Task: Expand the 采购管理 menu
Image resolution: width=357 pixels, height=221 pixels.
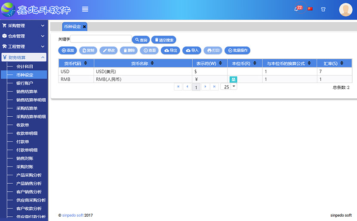Action: point(24,26)
